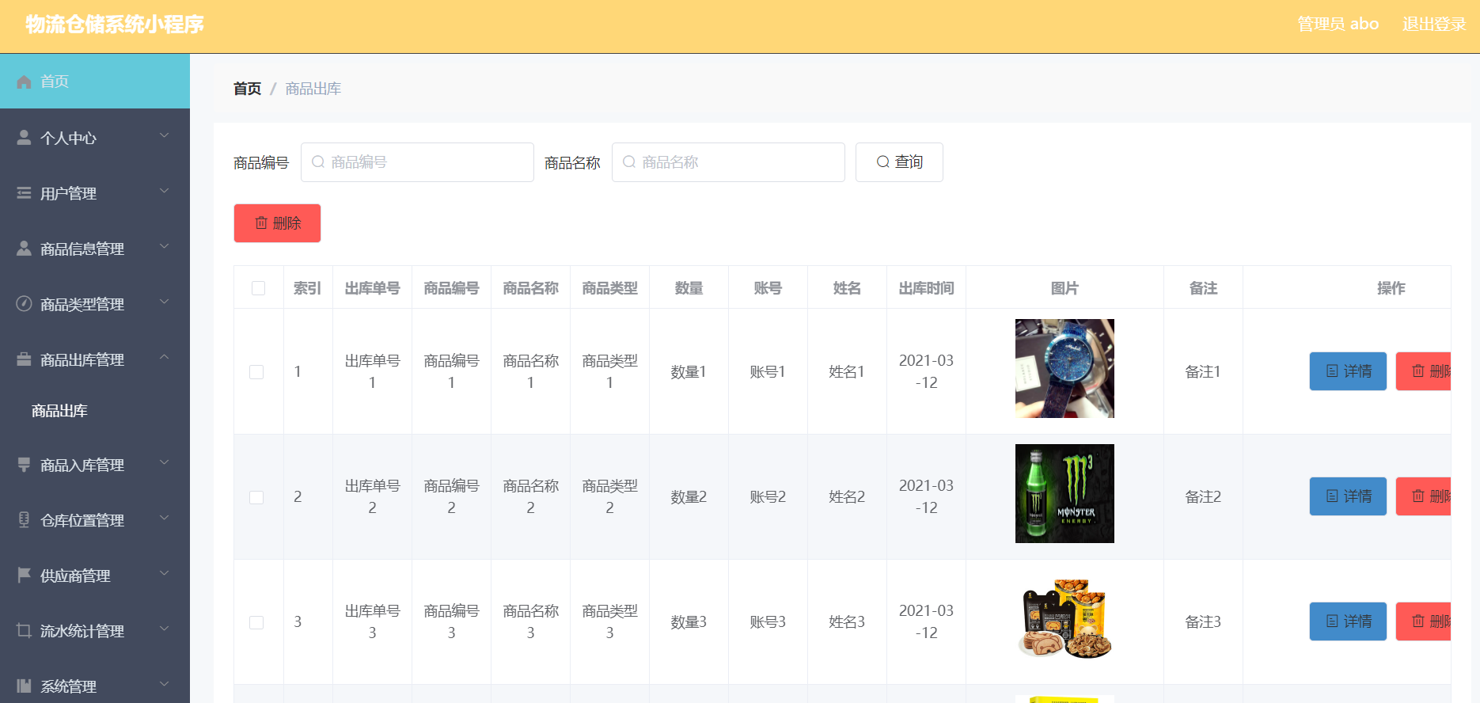
Task: Select the header select-all checkbox
Action: (x=258, y=288)
